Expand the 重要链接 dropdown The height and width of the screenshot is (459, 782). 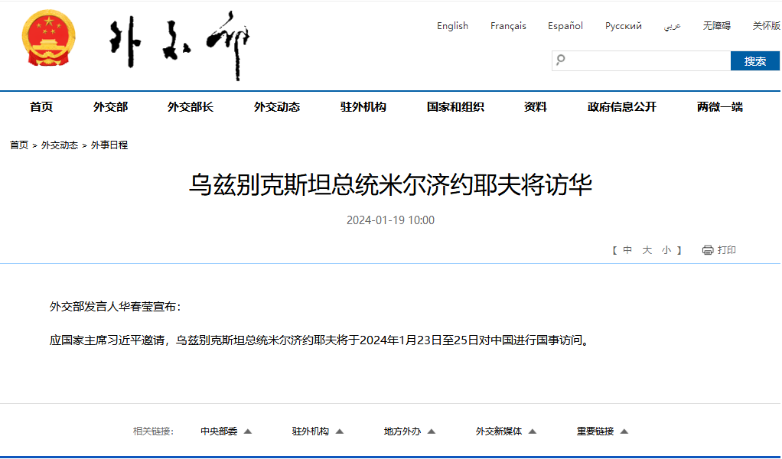click(x=602, y=431)
